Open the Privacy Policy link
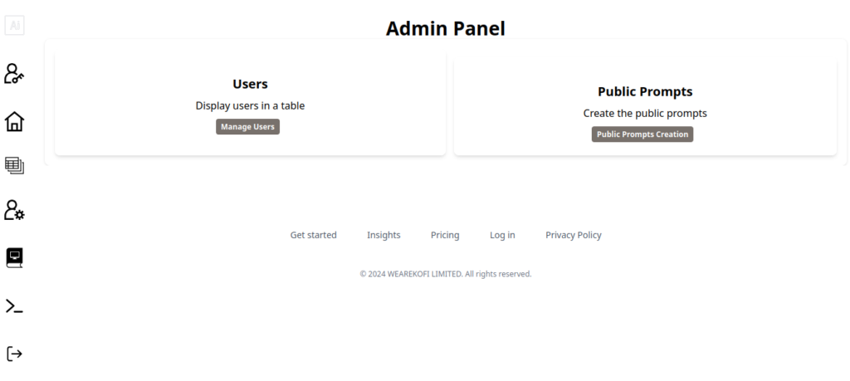The height and width of the screenshot is (381, 850). tap(574, 235)
